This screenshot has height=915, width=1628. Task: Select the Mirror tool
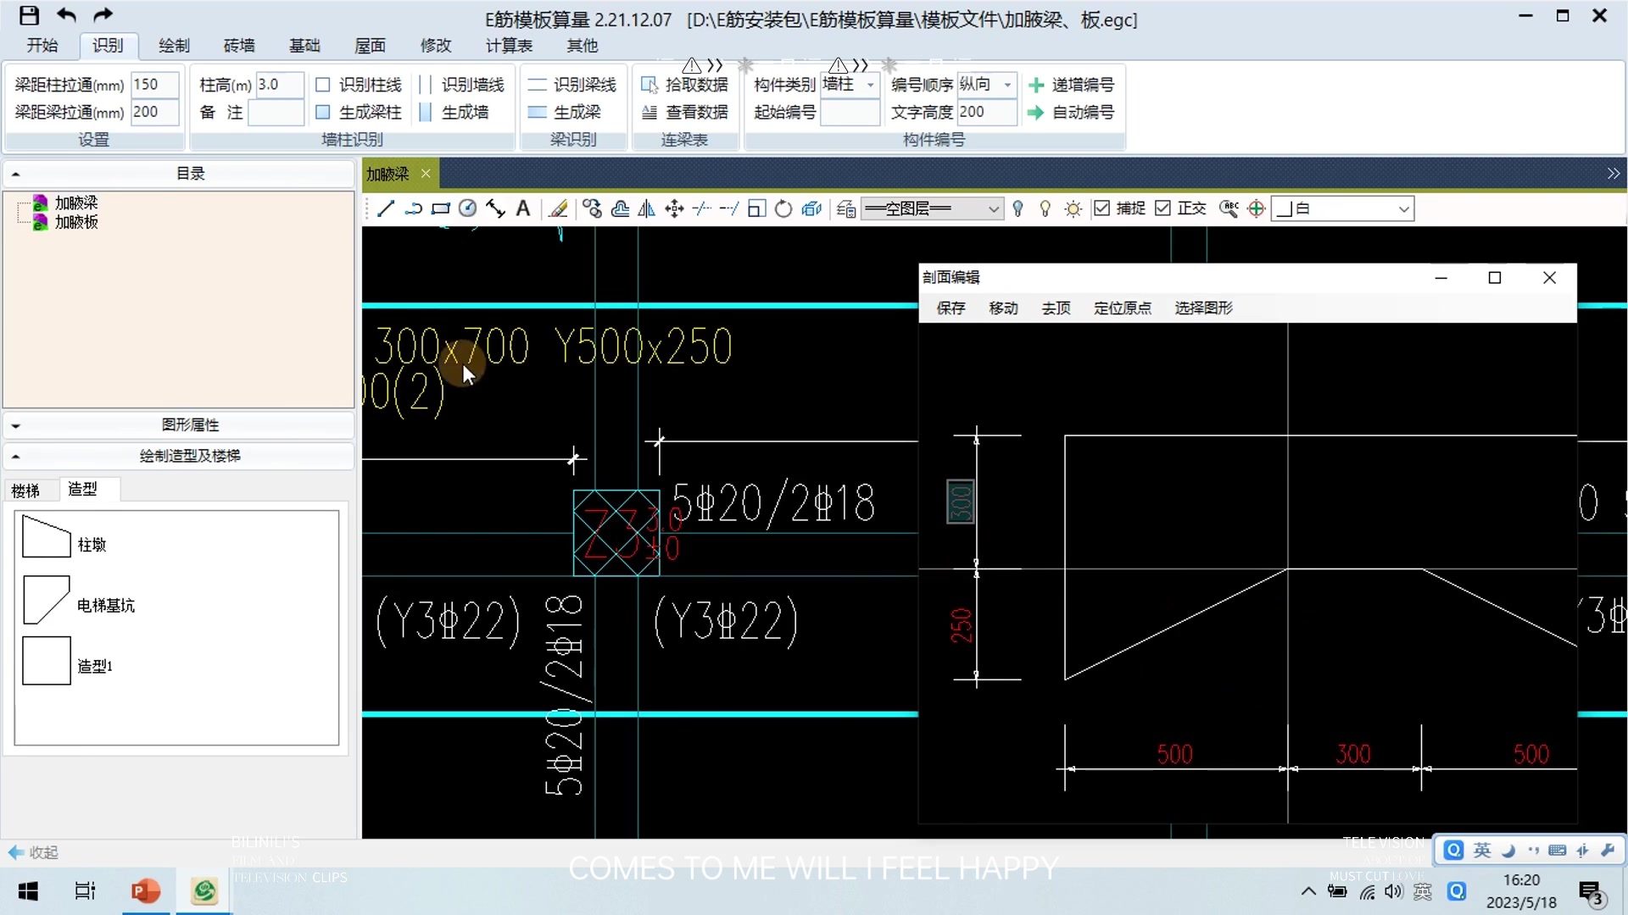646,208
